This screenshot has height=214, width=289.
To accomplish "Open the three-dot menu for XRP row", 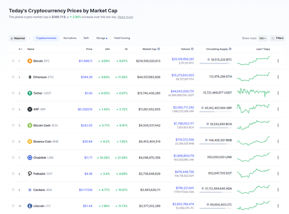I will tap(278, 109).
